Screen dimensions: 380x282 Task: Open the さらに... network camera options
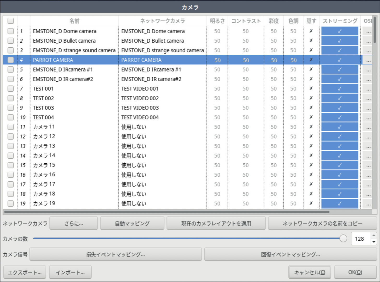[74, 223]
